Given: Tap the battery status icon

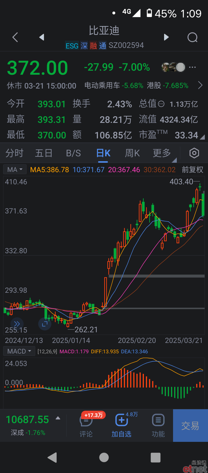Looking at the screenshot, I should coord(149,13).
